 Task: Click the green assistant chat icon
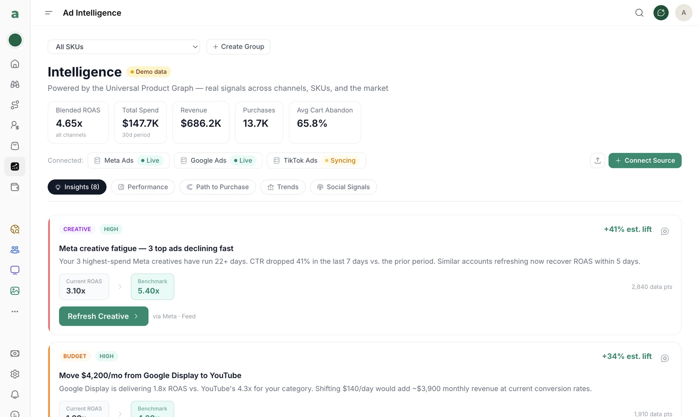(661, 13)
